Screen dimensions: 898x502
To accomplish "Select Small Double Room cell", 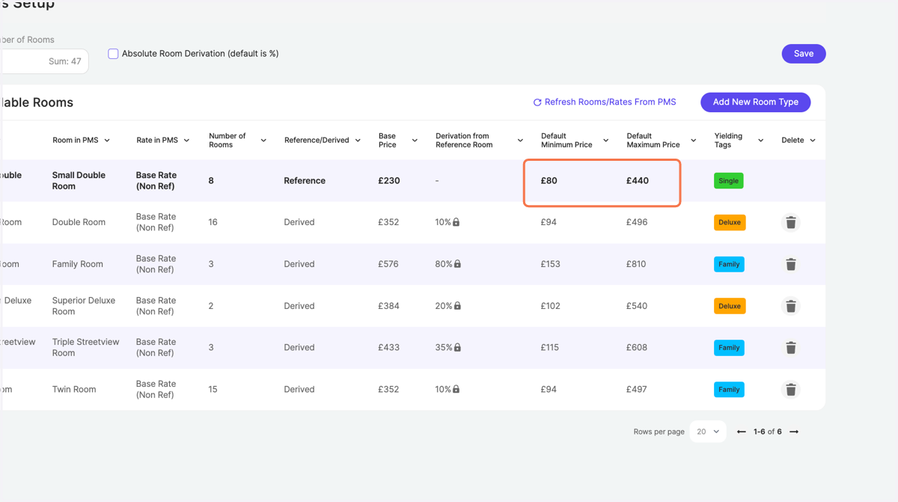I will (x=79, y=180).
